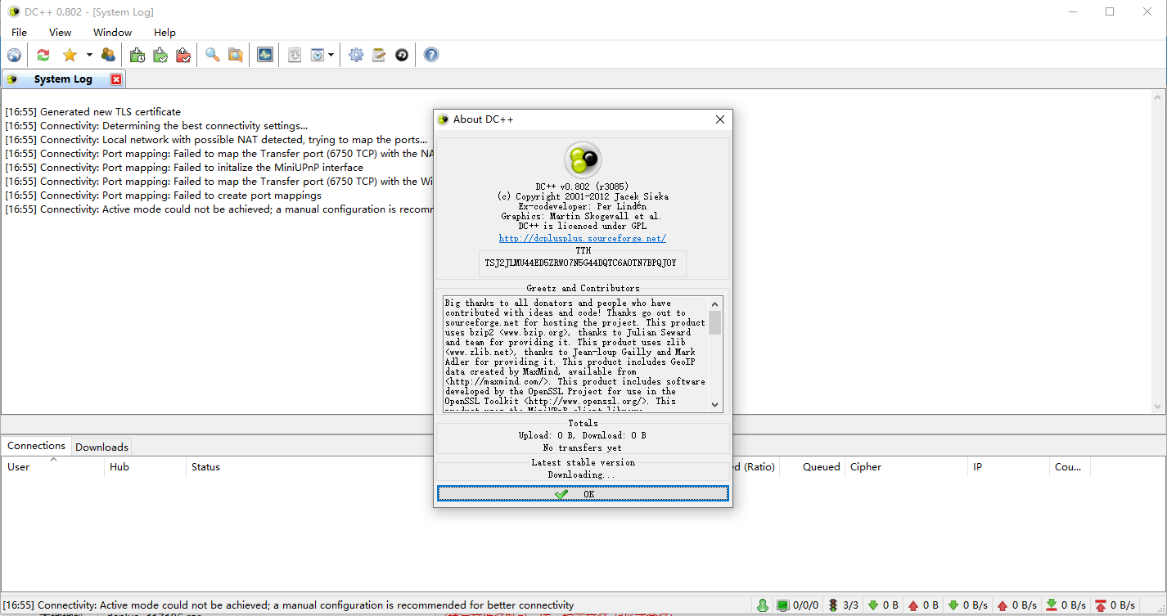Click the 'Downloading...' latest version text
The height and width of the screenshot is (616, 1167).
pos(582,474)
